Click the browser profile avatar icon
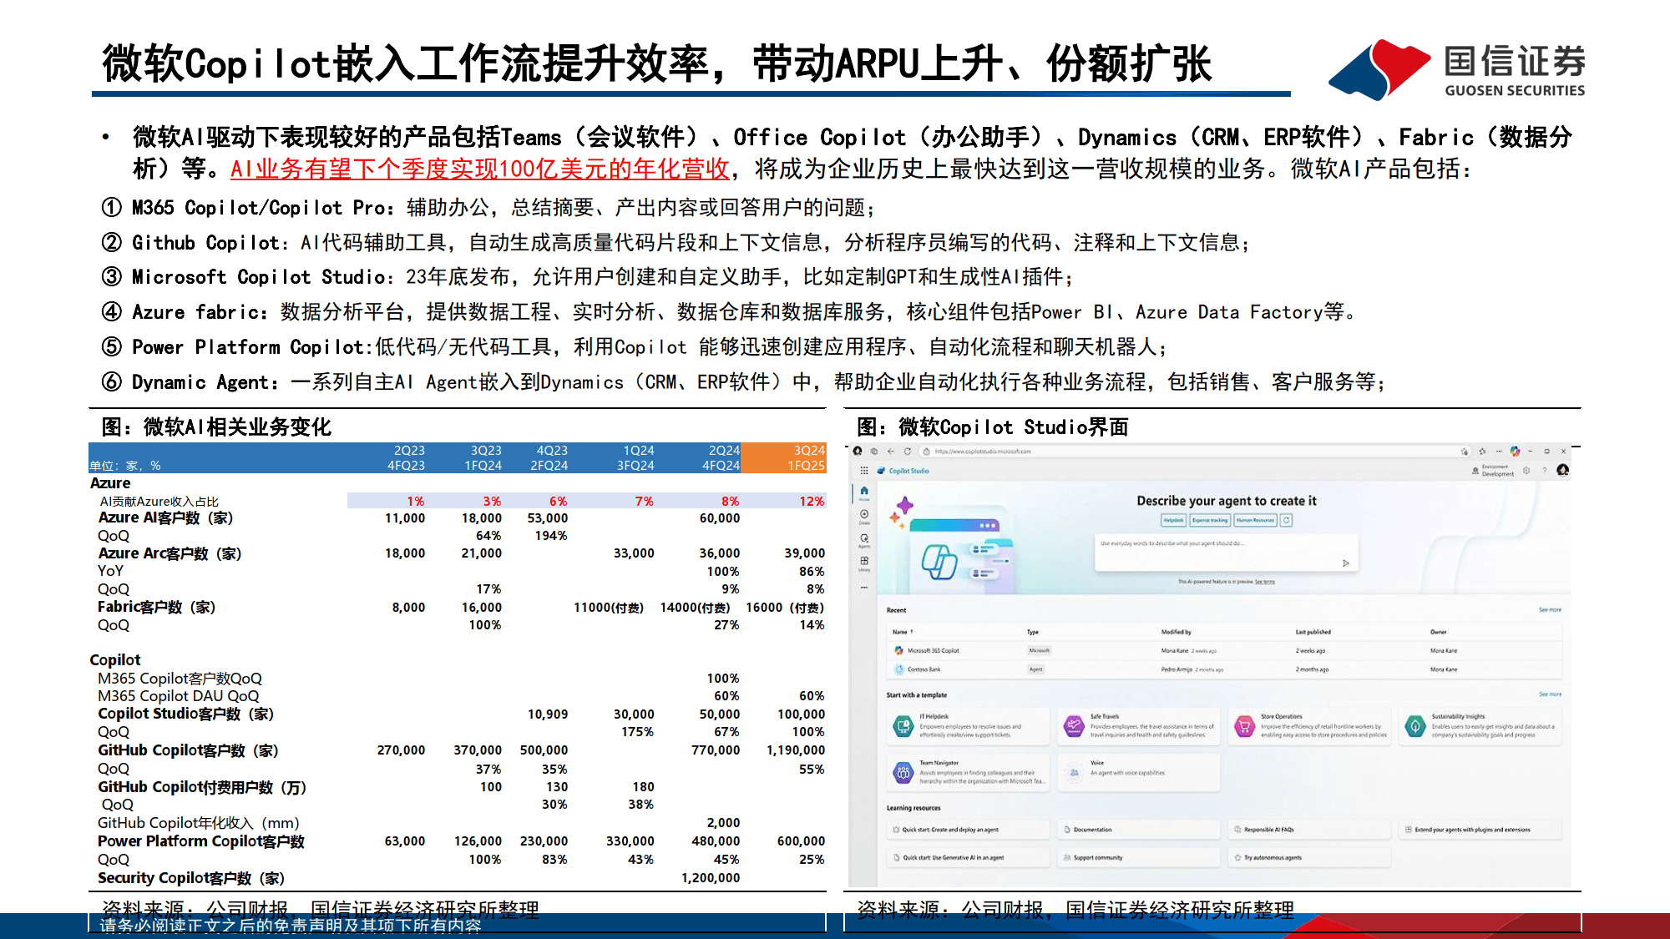 coord(858,452)
